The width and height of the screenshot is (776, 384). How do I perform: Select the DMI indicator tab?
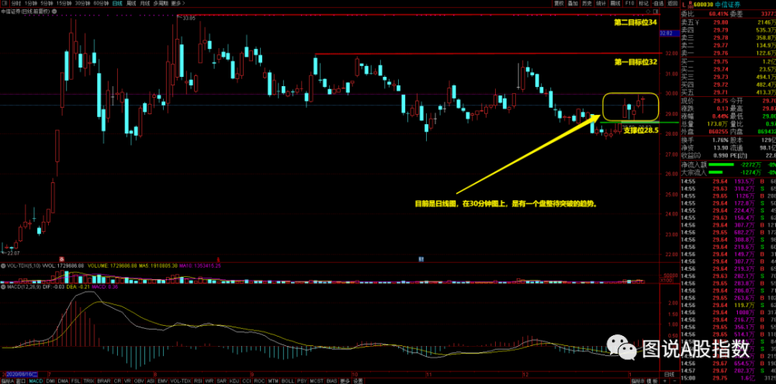[x=50, y=381]
